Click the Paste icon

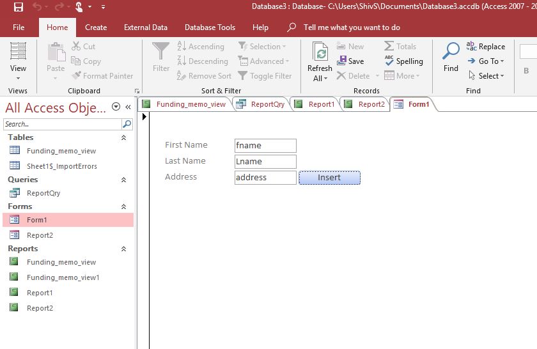point(56,53)
